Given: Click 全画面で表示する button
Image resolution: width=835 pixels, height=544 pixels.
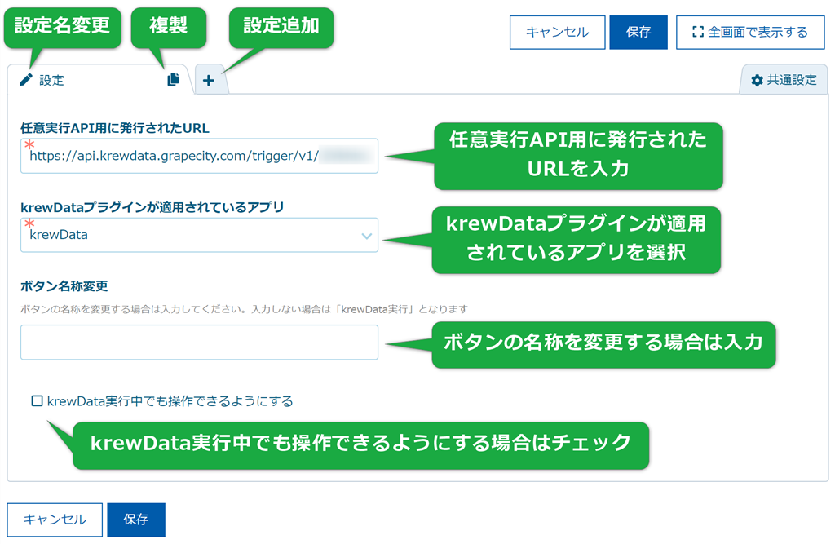Looking at the screenshot, I should pos(750,33).
